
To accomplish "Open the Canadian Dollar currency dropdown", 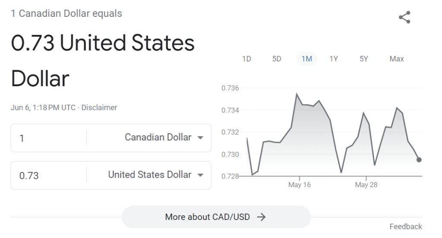I will pos(158,138).
